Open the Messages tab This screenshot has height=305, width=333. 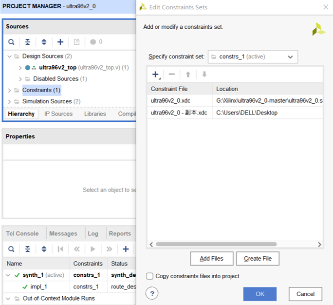point(63,233)
